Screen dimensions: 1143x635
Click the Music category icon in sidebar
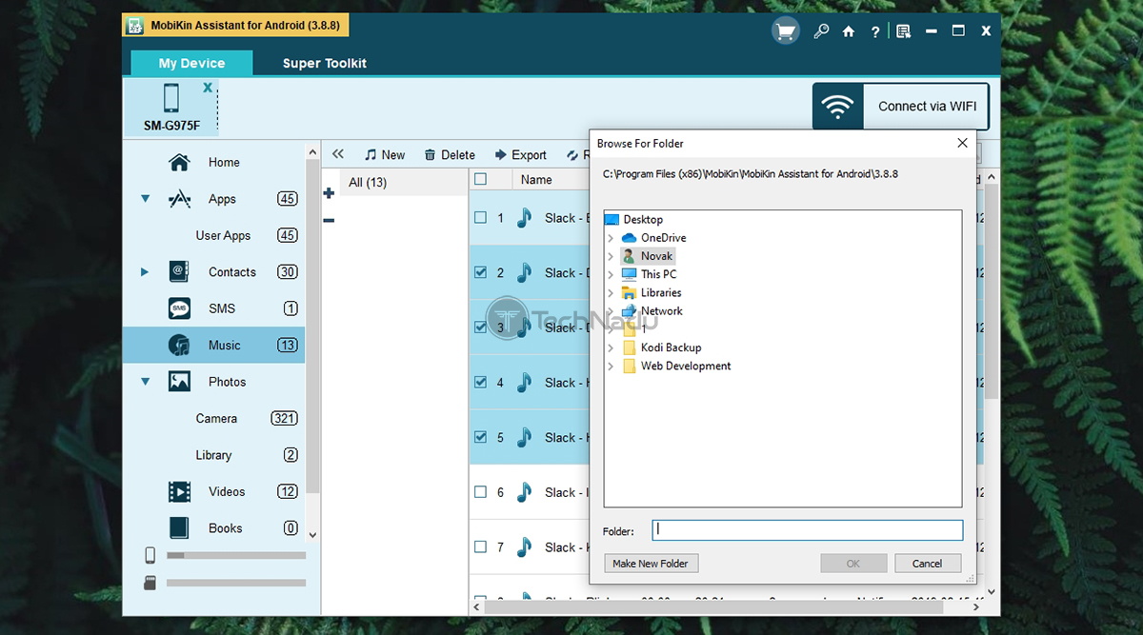point(179,346)
